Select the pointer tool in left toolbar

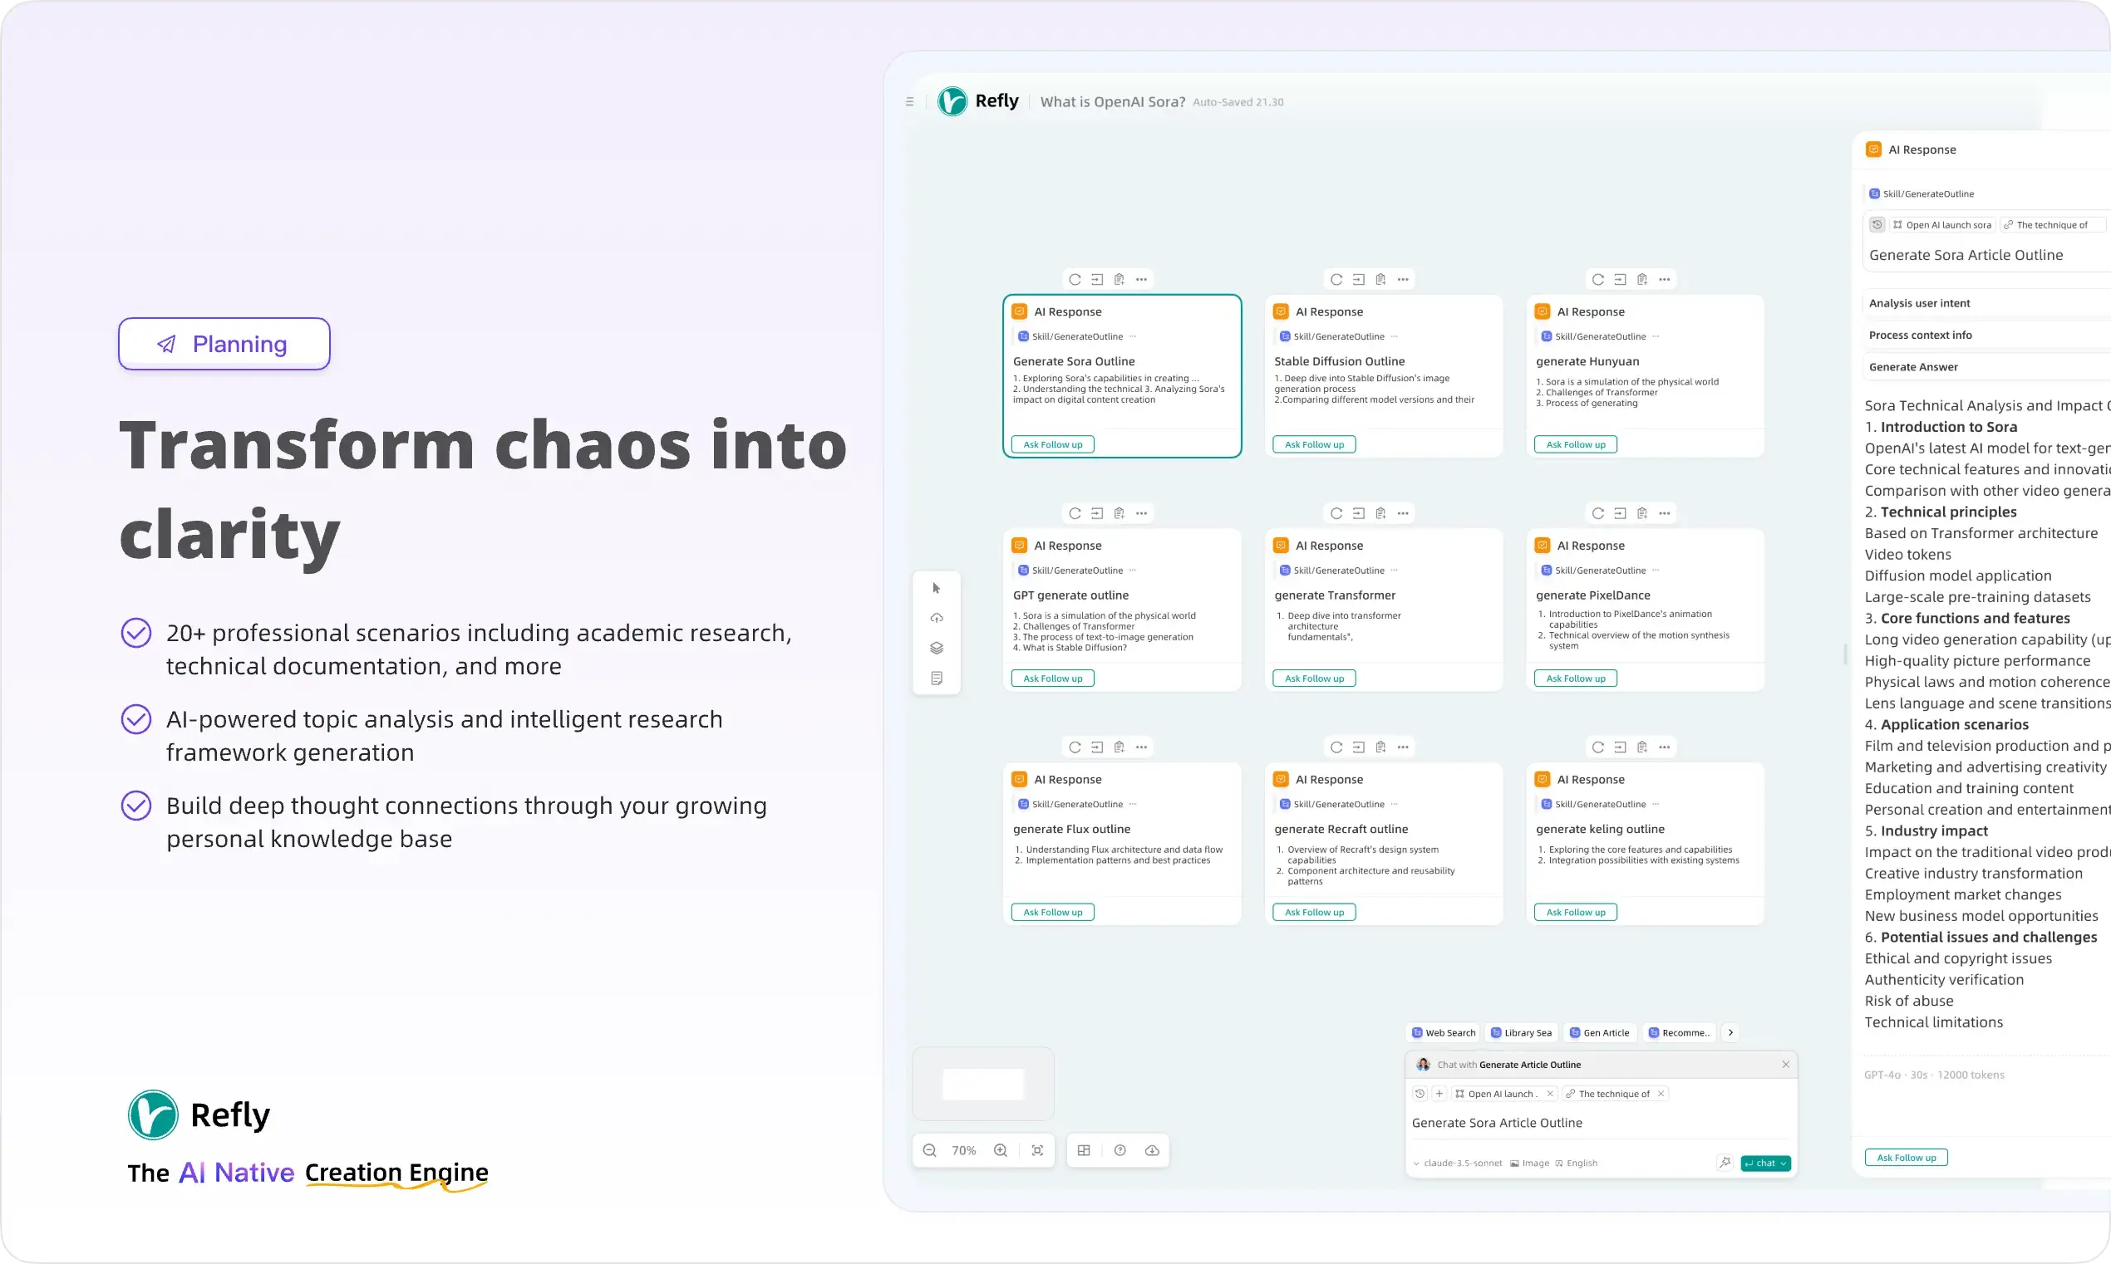(937, 589)
